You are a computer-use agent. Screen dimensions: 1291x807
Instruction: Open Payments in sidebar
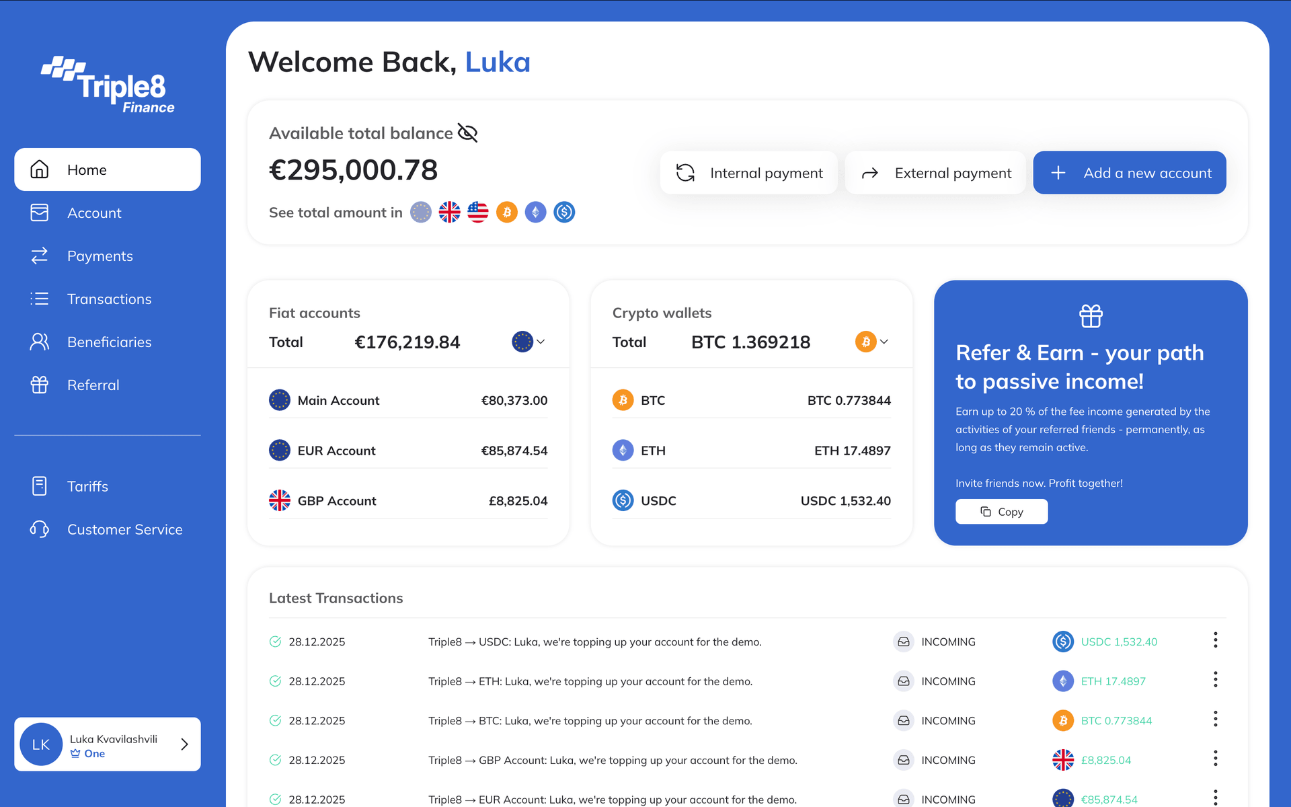108,256
